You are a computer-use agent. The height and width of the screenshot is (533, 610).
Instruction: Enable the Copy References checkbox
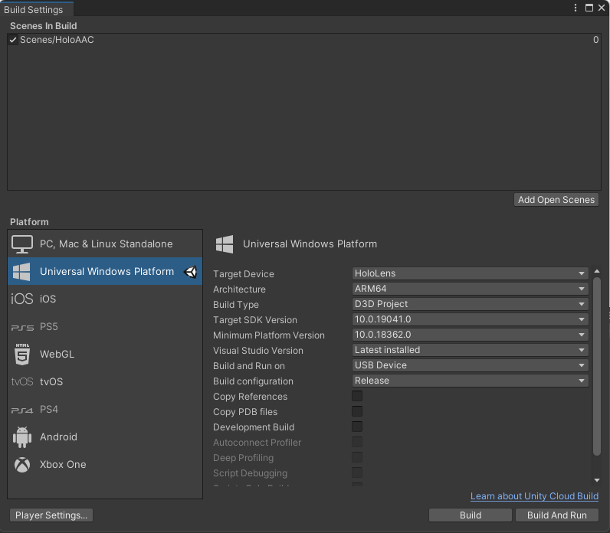[357, 396]
